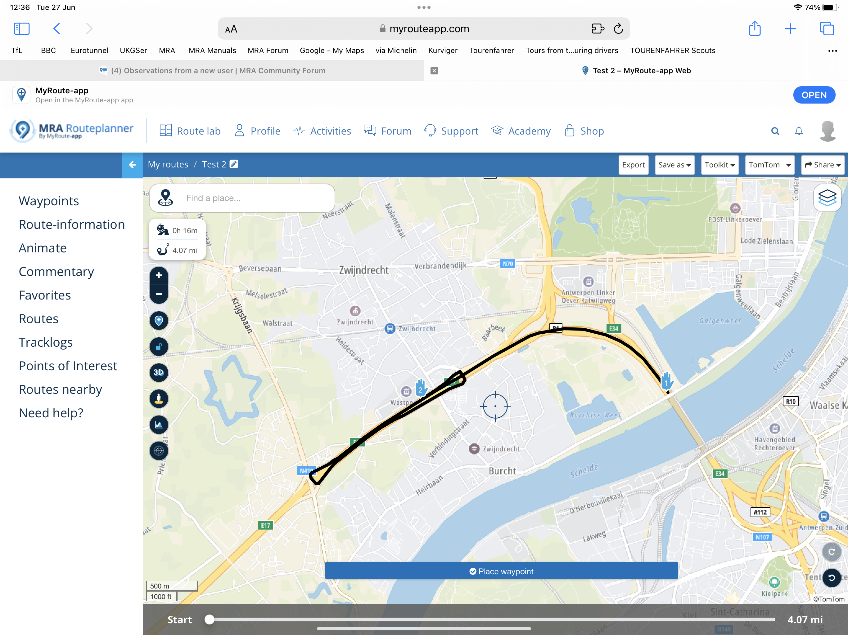Open Route-information panel
The image size is (848, 635).
click(x=72, y=224)
